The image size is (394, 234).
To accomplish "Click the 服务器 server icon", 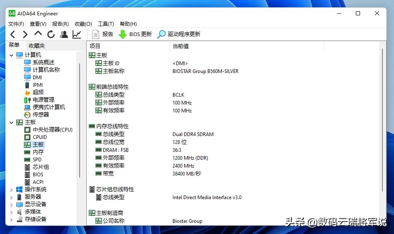I will (19, 197).
